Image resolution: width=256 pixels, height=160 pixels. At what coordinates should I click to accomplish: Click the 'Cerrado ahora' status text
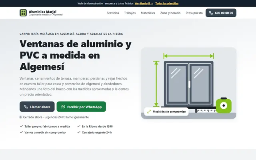click(x=56, y=117)
